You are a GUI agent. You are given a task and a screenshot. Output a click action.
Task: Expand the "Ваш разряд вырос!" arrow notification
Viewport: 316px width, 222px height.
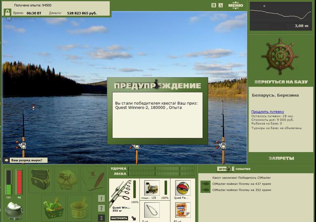point(6,160)
